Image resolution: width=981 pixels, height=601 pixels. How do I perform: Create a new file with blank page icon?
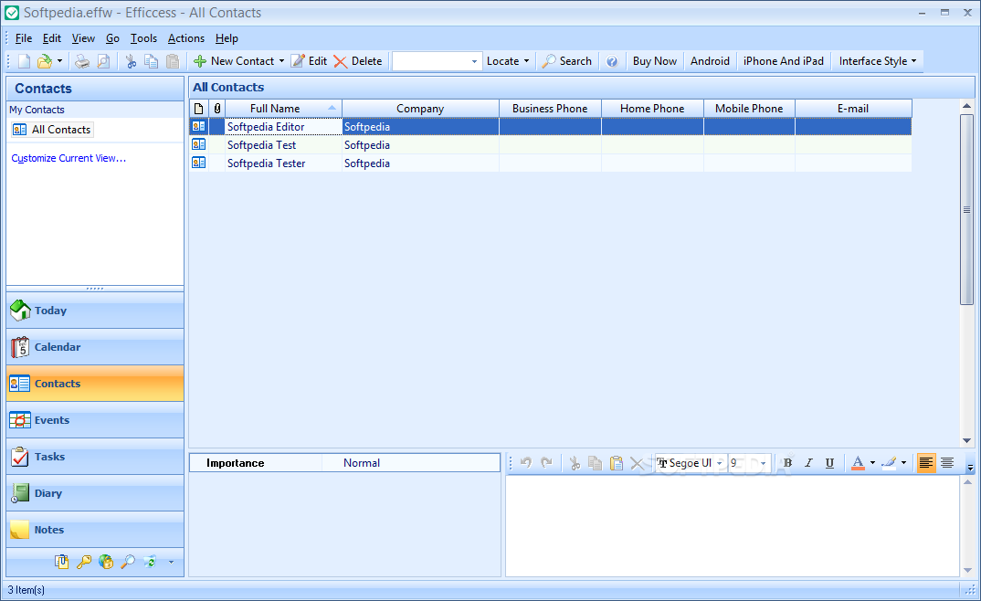click(x=25, y=61)
